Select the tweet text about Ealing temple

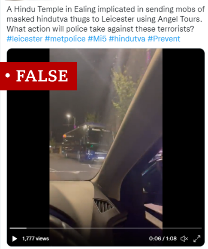pyautogui.click(x=106, y=19)
